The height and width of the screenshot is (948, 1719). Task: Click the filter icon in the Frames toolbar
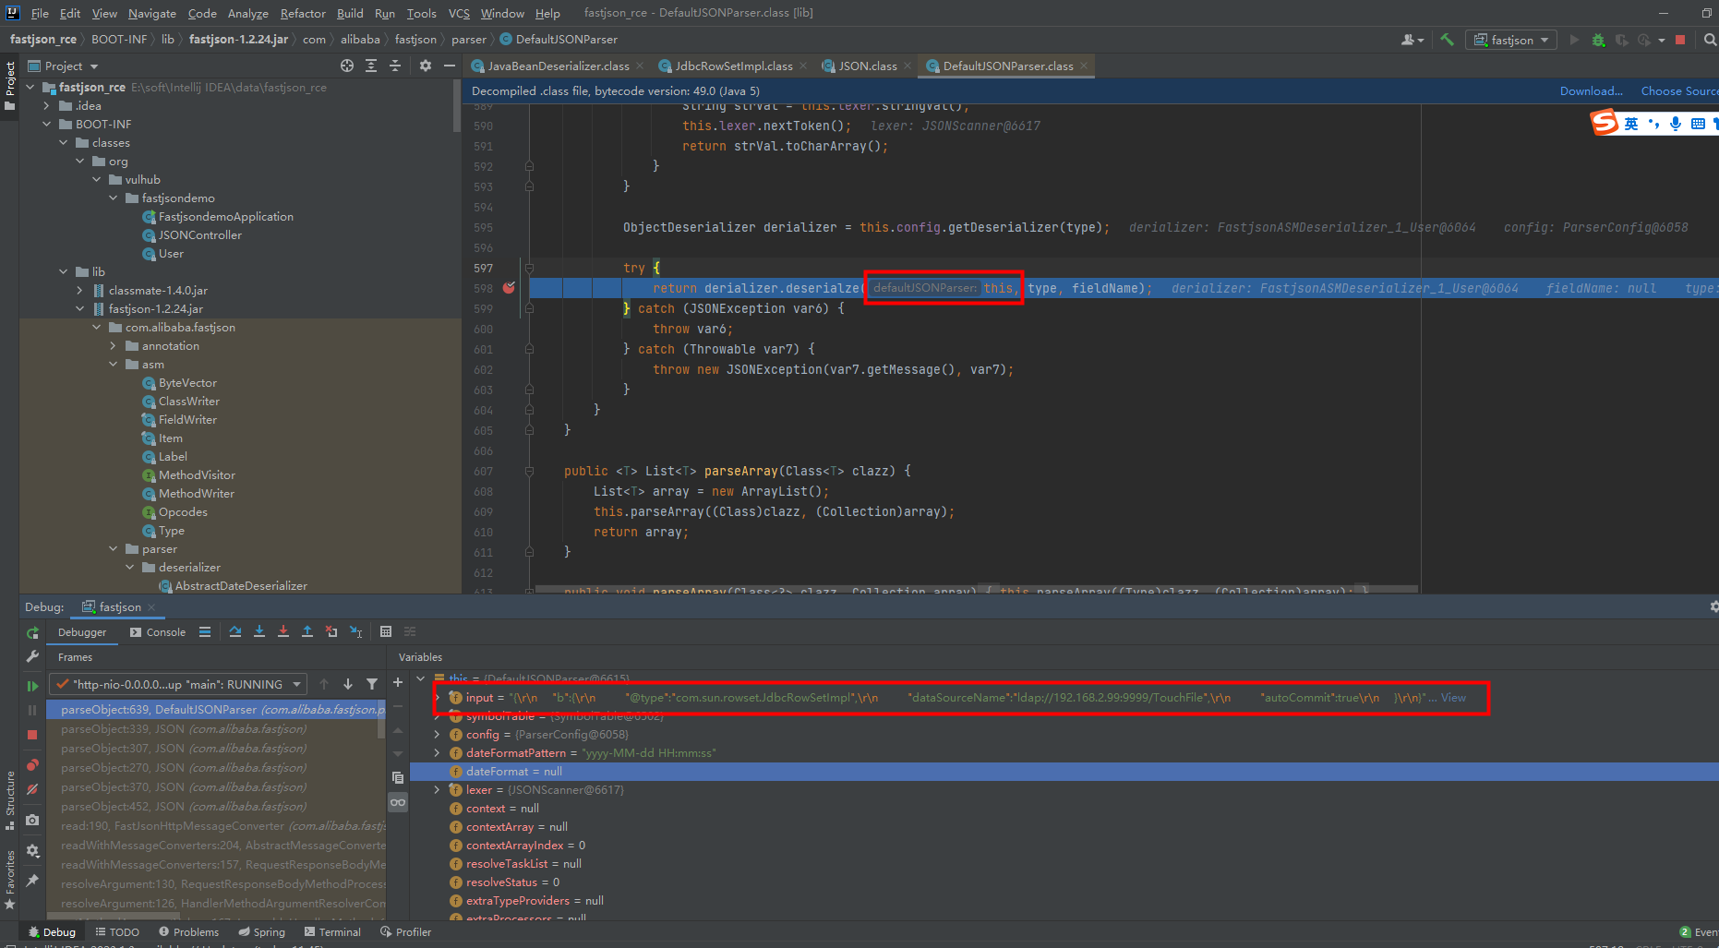(x=372, y=684)
